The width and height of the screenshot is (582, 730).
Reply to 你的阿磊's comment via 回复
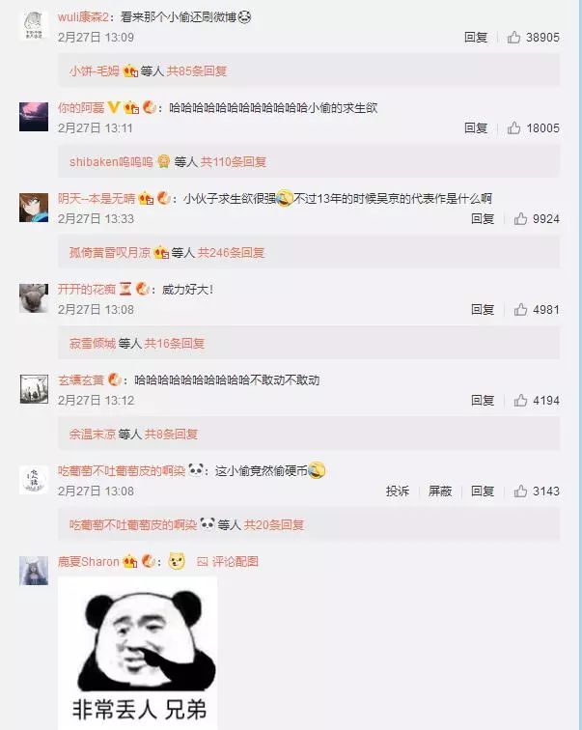tap(476, 128)
